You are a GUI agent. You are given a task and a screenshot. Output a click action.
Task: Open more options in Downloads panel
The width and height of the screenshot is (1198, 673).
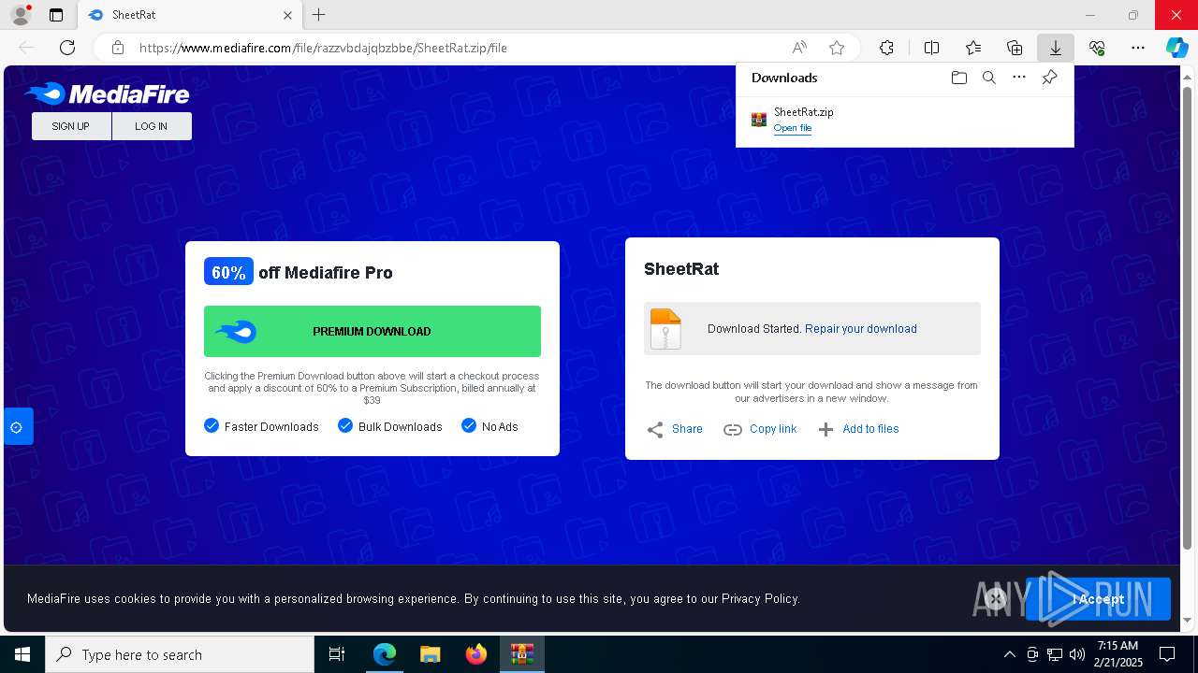coord(1019,78)
